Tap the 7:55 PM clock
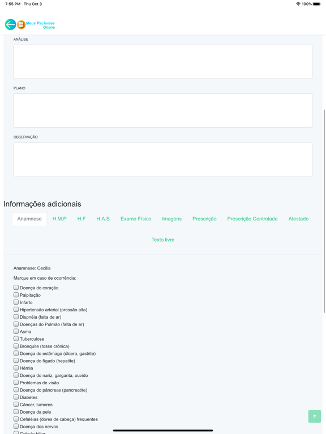 (x=13, y=4)
